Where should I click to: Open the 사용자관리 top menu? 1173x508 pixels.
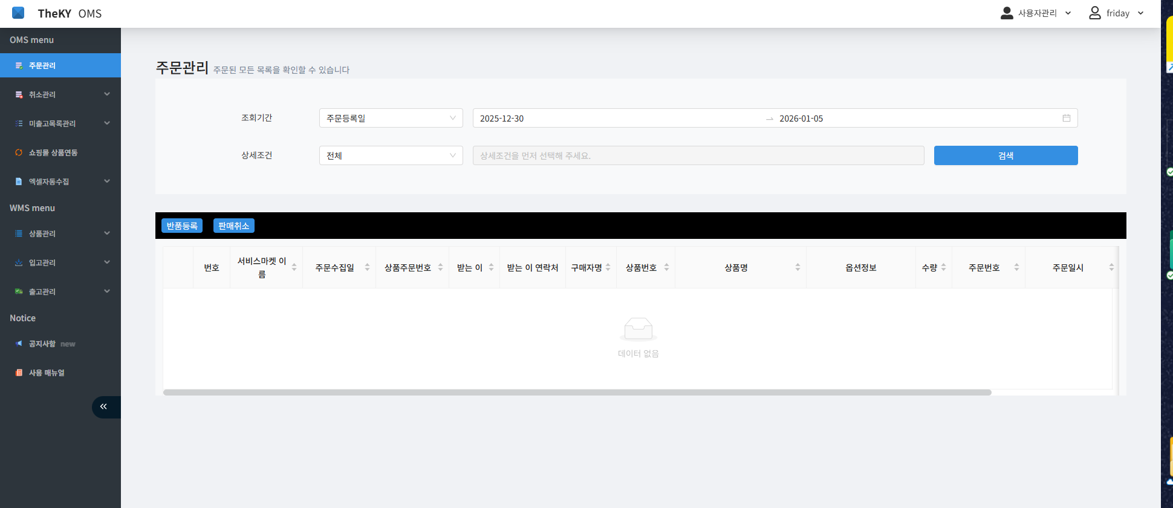click(x=1036, y=13)
